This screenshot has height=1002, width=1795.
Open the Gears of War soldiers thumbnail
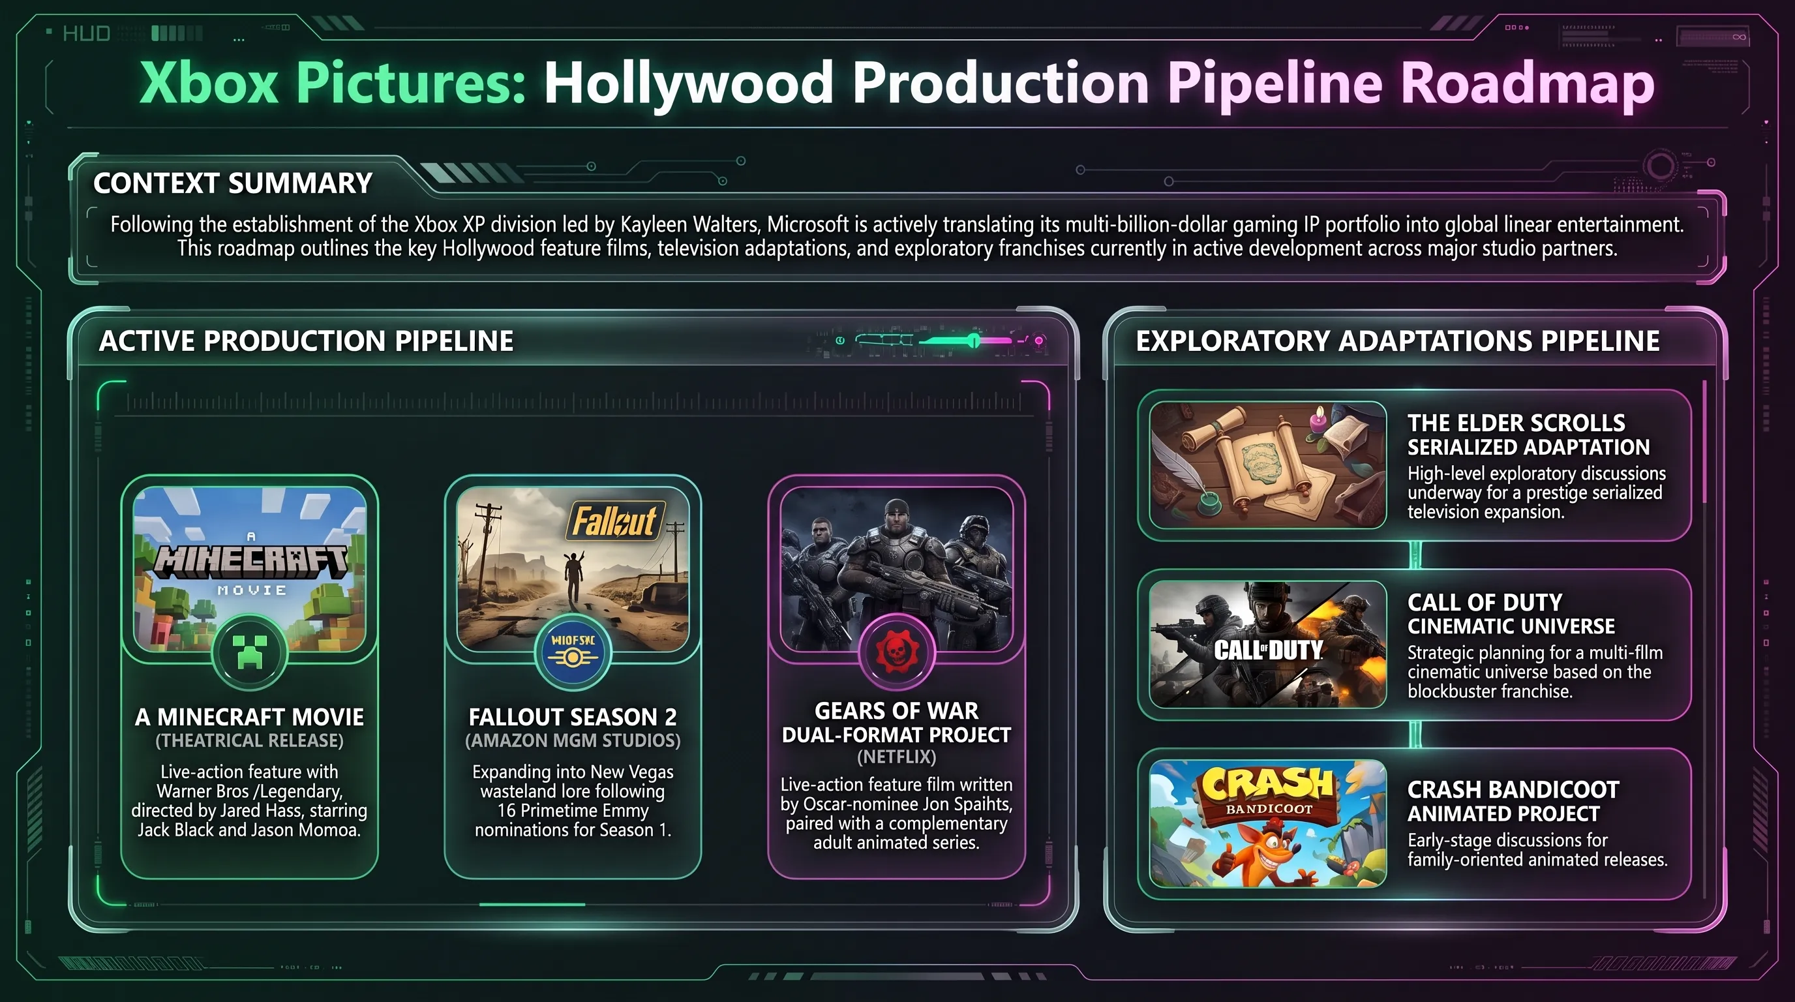click(x=897, y=569)
